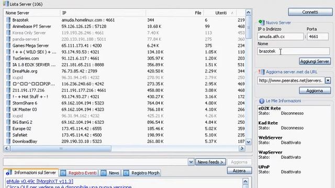The height and width of the screenshot is (188, 335).
Task: Click server list scroll-up arrow
Action: click(248, 13)
